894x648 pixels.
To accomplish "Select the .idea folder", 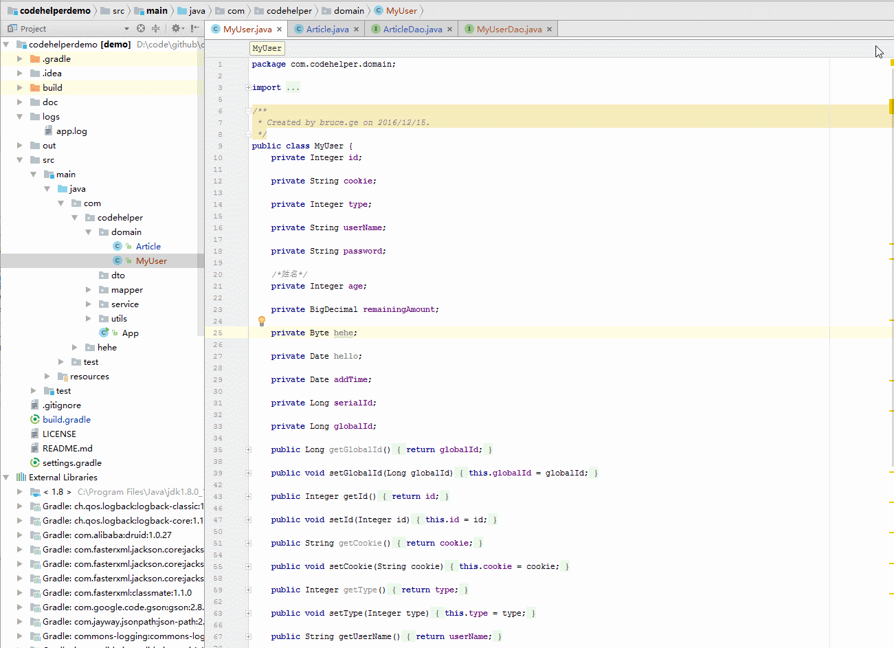I will [x=52, y=73].
